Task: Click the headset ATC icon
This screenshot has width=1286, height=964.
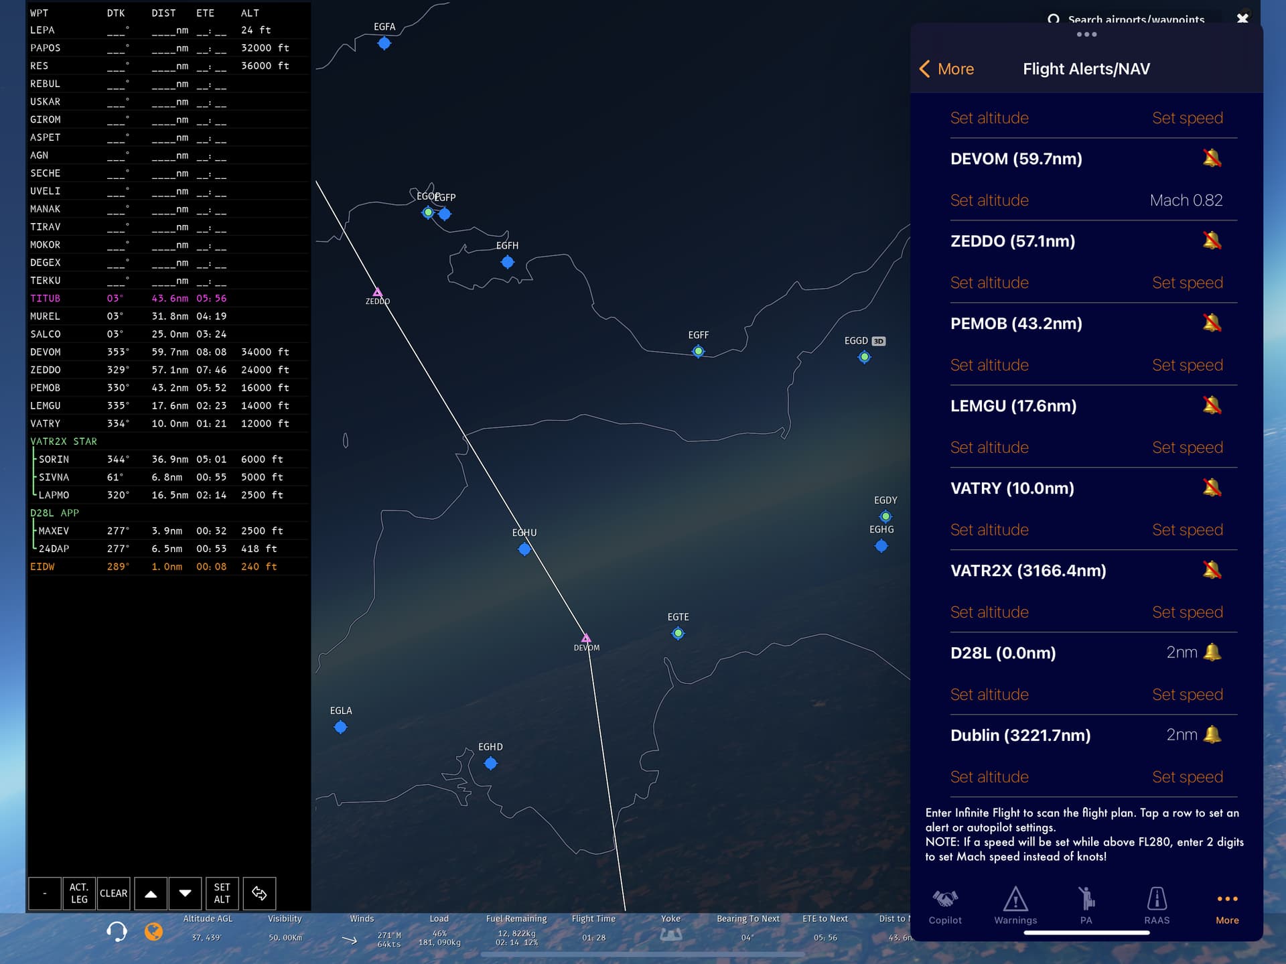Action: coord(117,931)
